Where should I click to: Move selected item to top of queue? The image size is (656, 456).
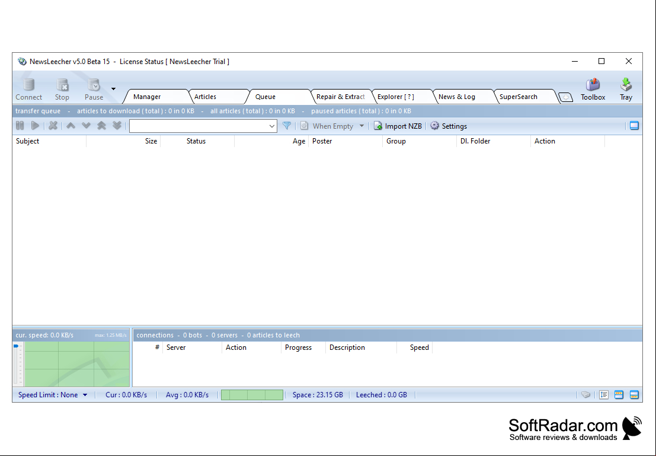pos(102,126)
